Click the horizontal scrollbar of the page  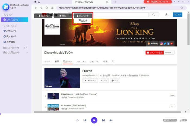[107, 112]
